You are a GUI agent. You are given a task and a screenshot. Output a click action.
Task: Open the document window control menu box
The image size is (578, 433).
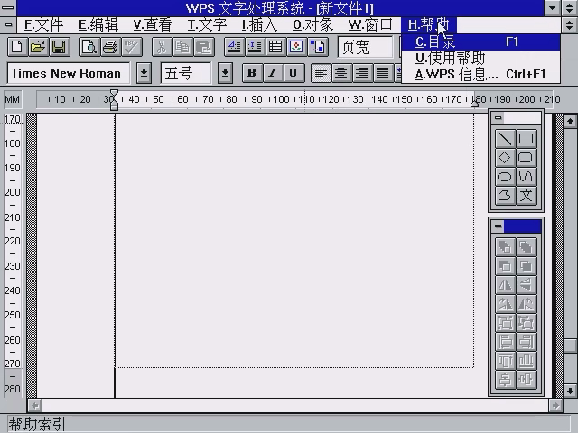[x=8, y=25]
